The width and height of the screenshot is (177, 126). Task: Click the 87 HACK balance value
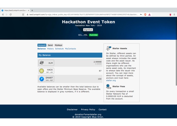click(x=100, y=71)
